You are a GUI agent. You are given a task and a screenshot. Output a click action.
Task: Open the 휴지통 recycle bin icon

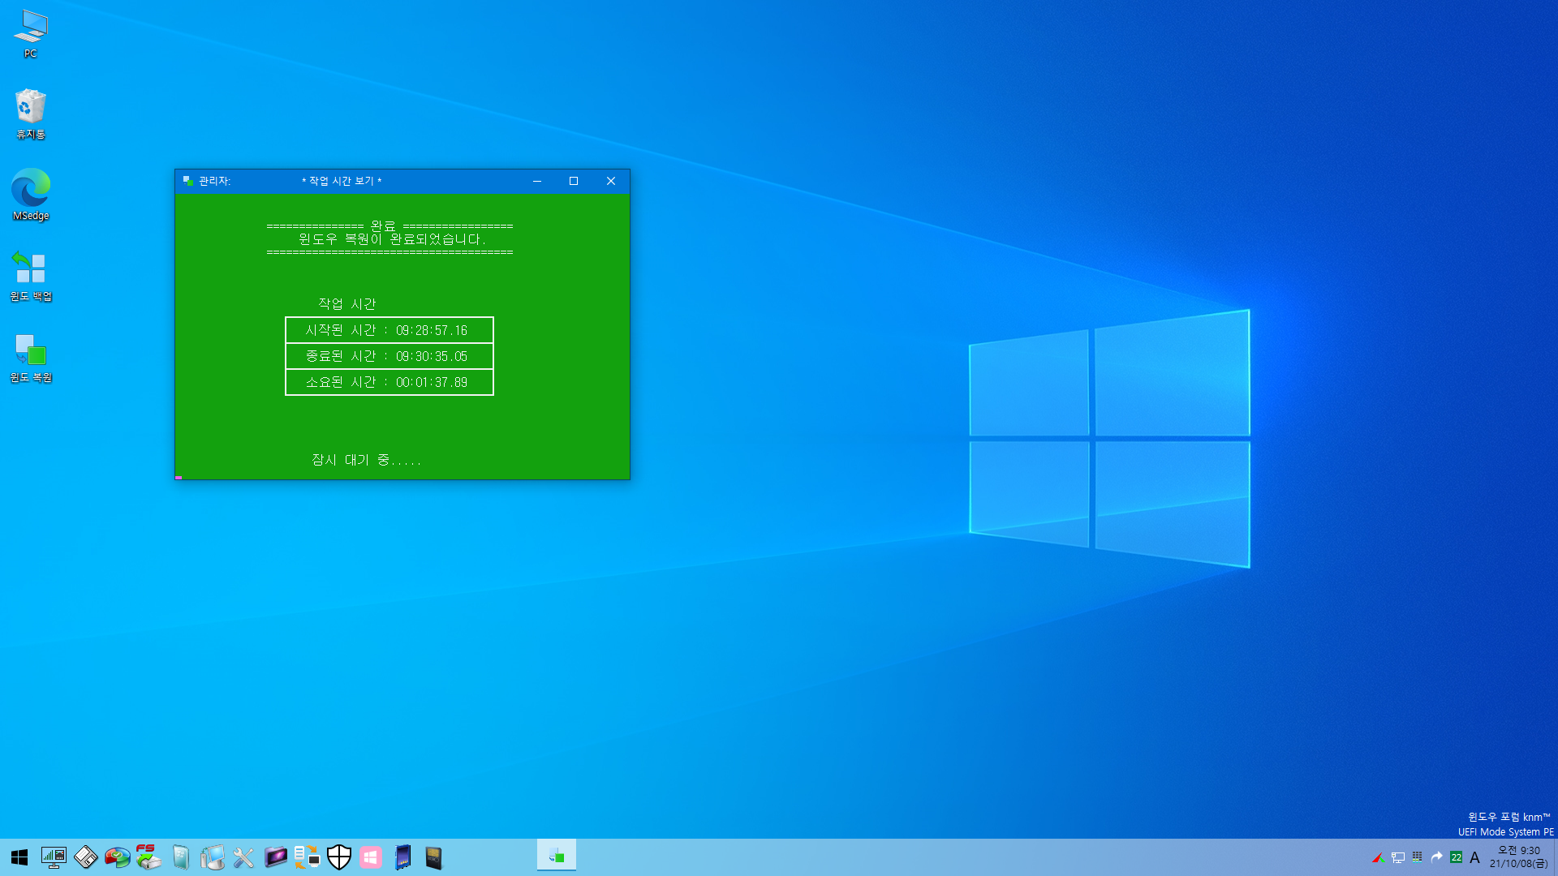coord(31,114)
